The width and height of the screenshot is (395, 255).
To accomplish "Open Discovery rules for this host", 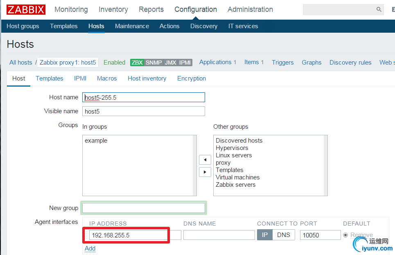I will [350, 63].
